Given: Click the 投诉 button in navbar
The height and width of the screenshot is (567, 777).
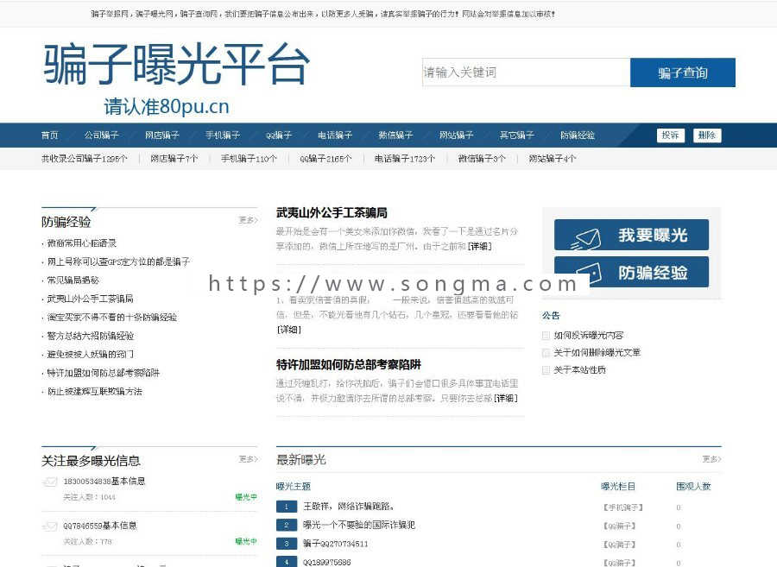Looking at the screenshot, I should 671,135.
